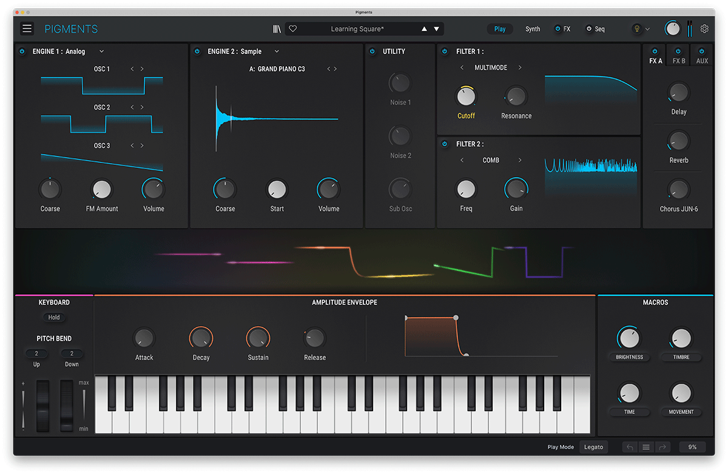Click the keyboard Hold button
This screenshot has height=474, width=728.
coord(54,317)
